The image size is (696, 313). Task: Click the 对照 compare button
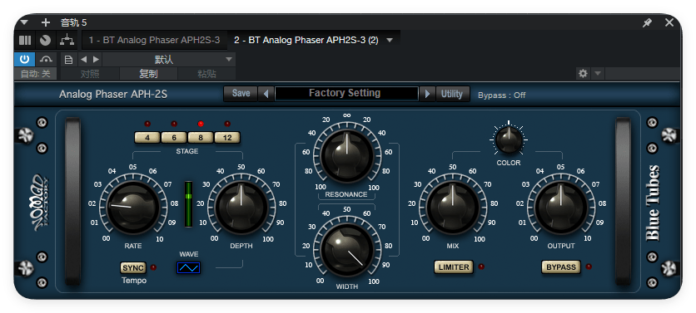90,74
